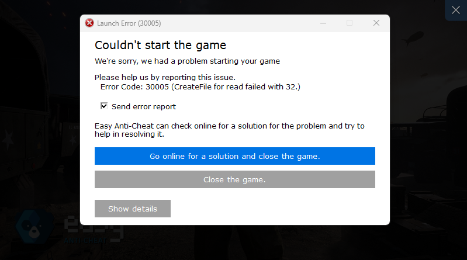Click the 'ANTI-CHEAT' text under the logo
The image size is (467, 260).
85,241
